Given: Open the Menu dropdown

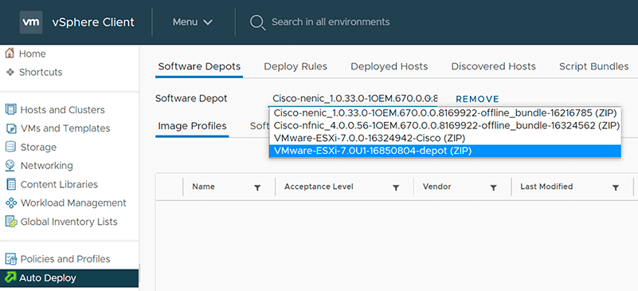Looking at the screenshot, I should pos(193,22).
